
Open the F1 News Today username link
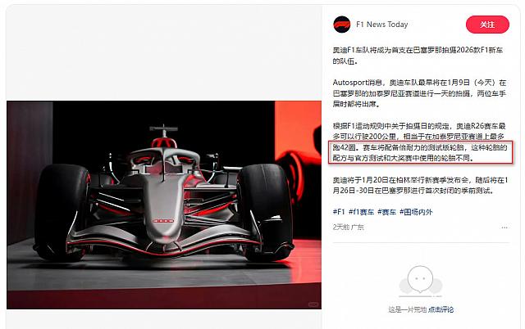(x=382, y=25)
